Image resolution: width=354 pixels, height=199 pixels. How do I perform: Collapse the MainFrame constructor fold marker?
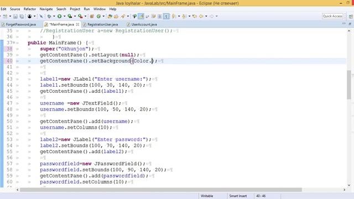(14, 43)
